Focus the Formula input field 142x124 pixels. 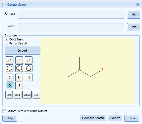(x=71, y=15)
